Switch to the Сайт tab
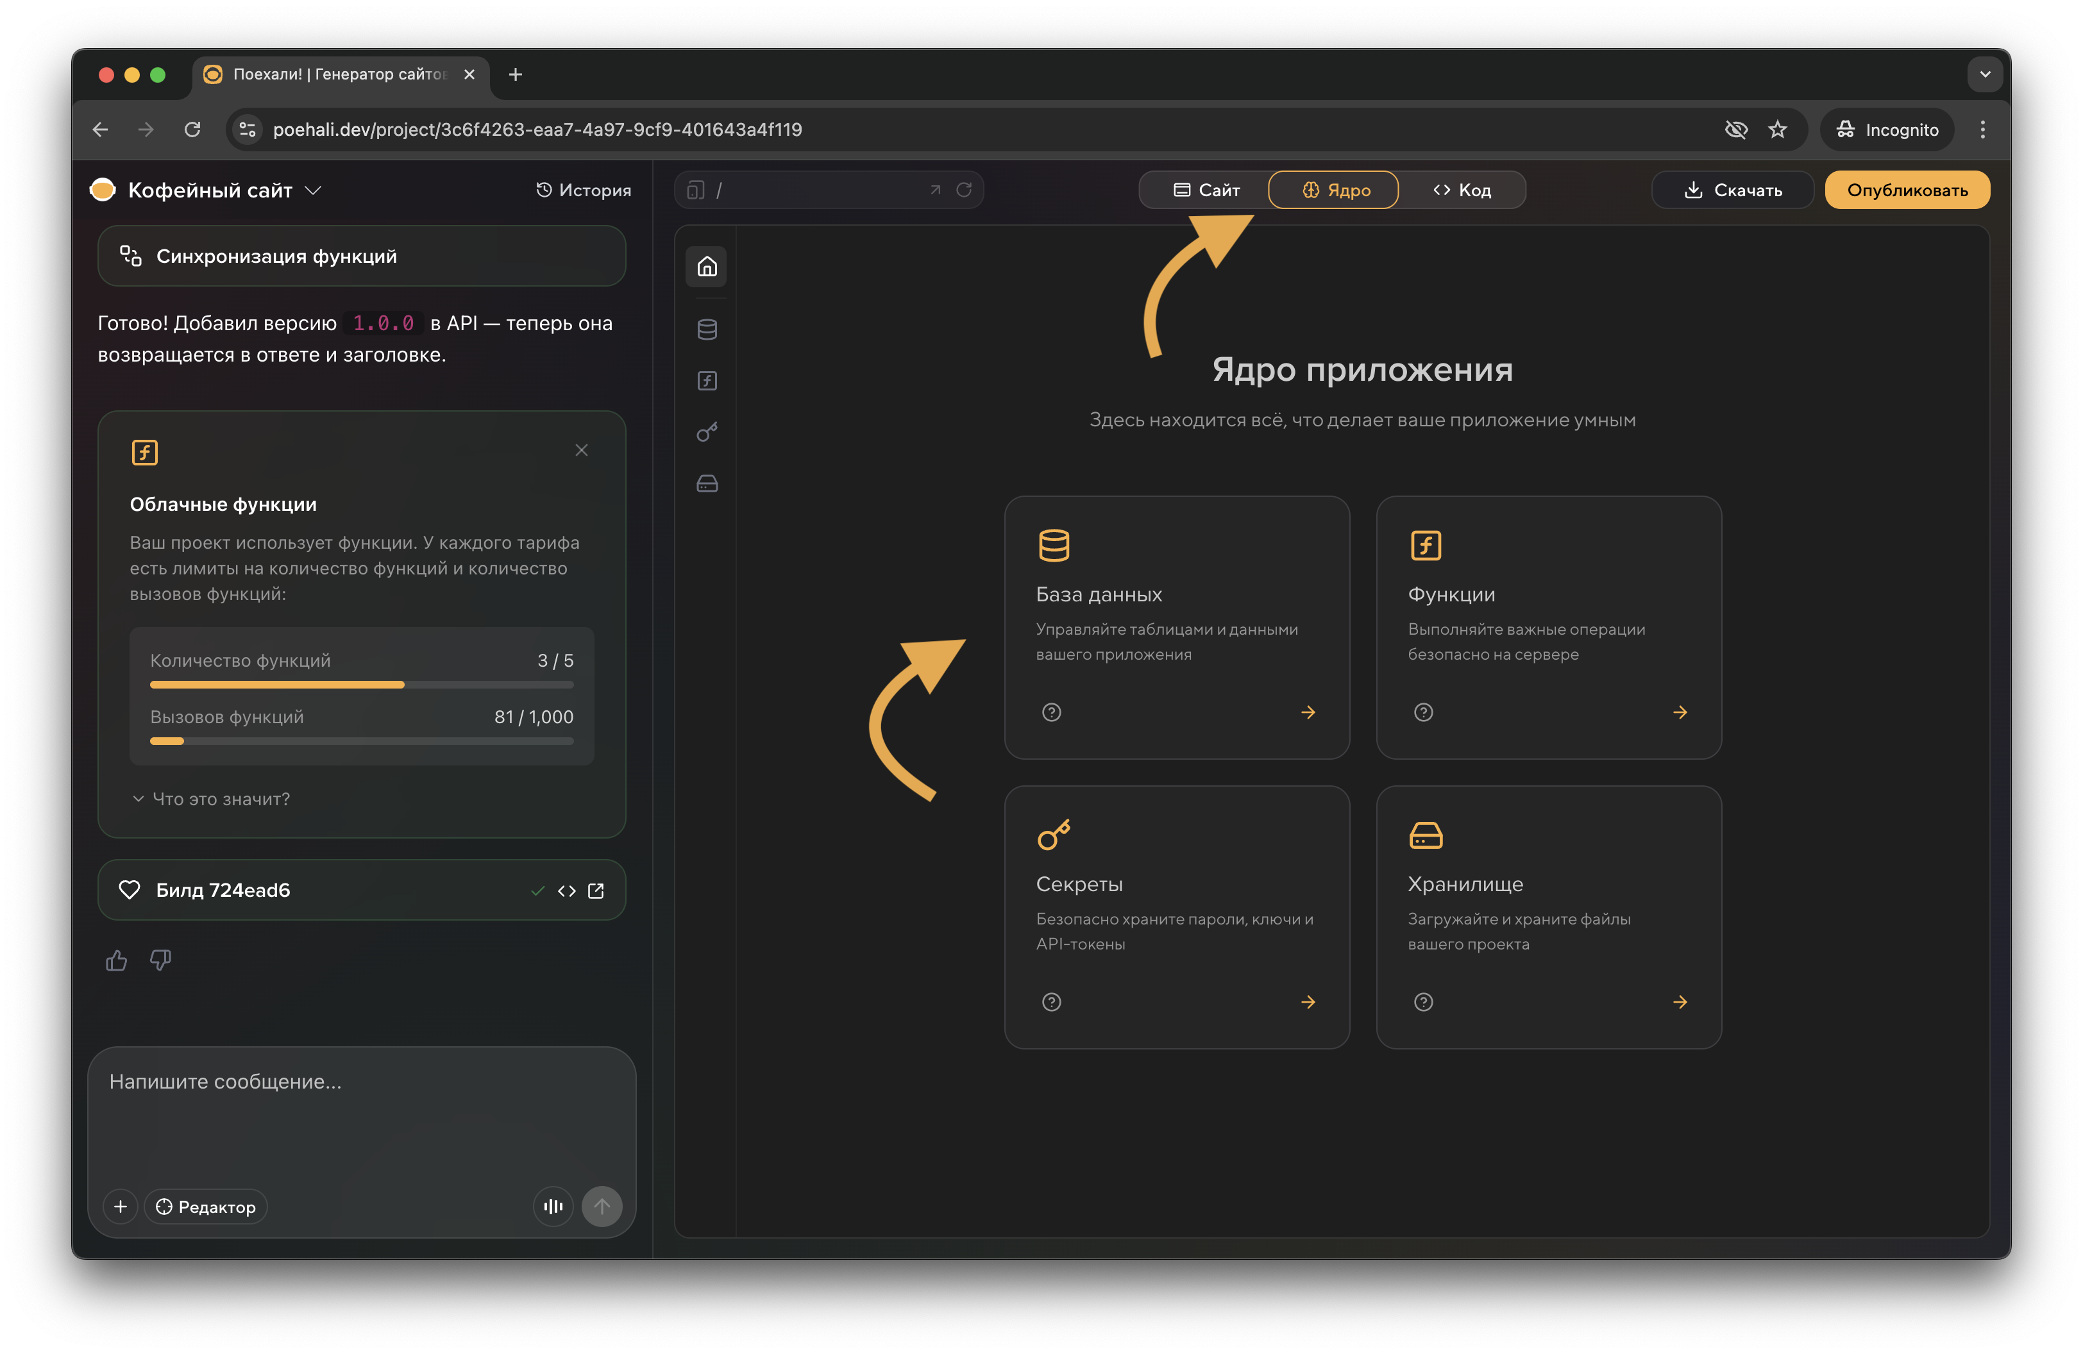Screen dimensions: 2083x1354 coord(1206,190)
